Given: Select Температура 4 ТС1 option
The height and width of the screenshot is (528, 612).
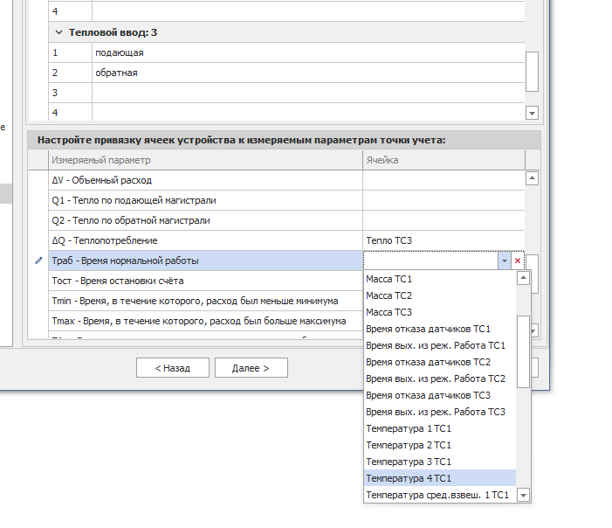Looking at the screenshot, I should 409,478.
